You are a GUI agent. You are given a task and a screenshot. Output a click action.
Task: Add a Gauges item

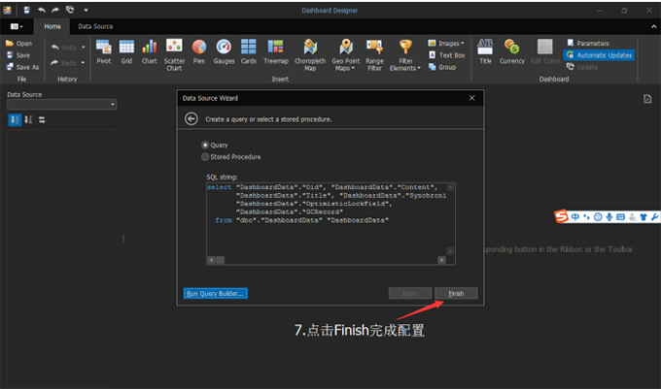pyautogui.click(x=225, y=51)
